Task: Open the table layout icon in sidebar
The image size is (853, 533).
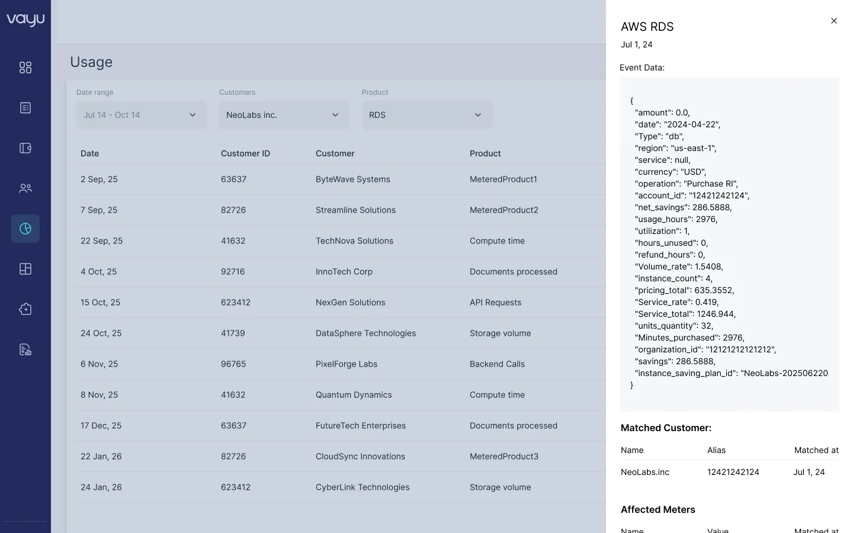Action: pyautogui.click(x=25, y=269)
